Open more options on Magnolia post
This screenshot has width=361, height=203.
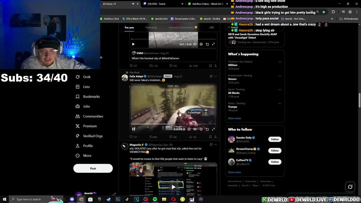[x=215, y=145]
